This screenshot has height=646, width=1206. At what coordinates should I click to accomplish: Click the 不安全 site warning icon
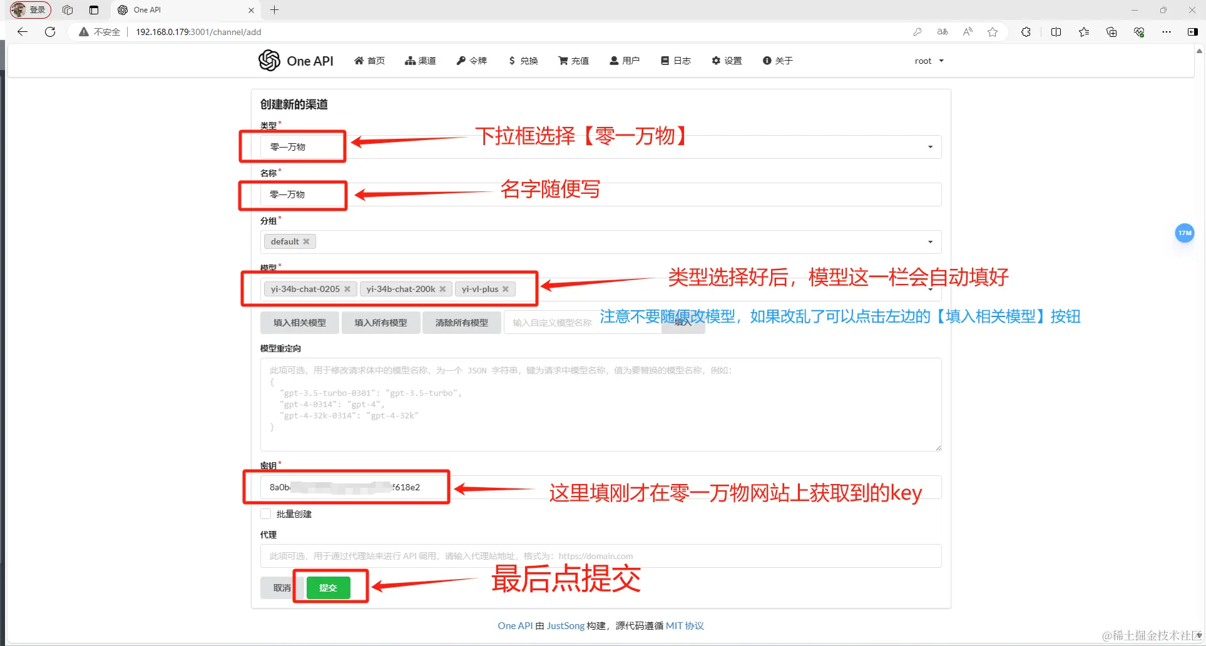coord(84,32)
